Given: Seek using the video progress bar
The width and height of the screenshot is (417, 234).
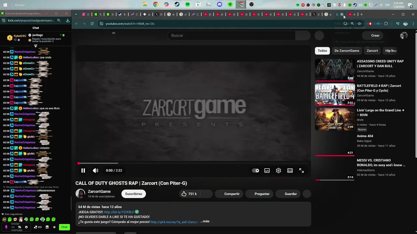Looking at the screenshot, I should pos(193,163).
